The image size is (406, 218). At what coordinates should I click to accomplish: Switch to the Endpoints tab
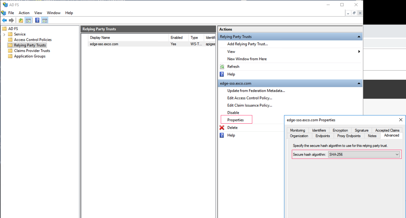tap(323, 136)
